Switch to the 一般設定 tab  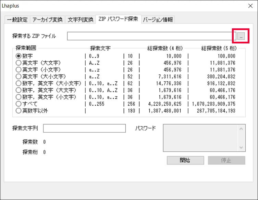pos(17,20)
